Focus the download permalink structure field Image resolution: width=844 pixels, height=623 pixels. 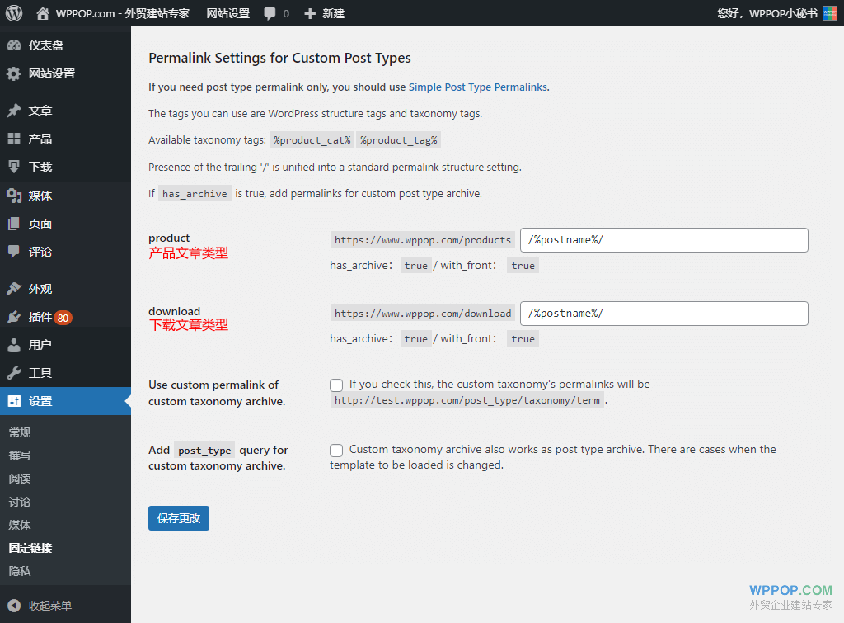[663, 314]
